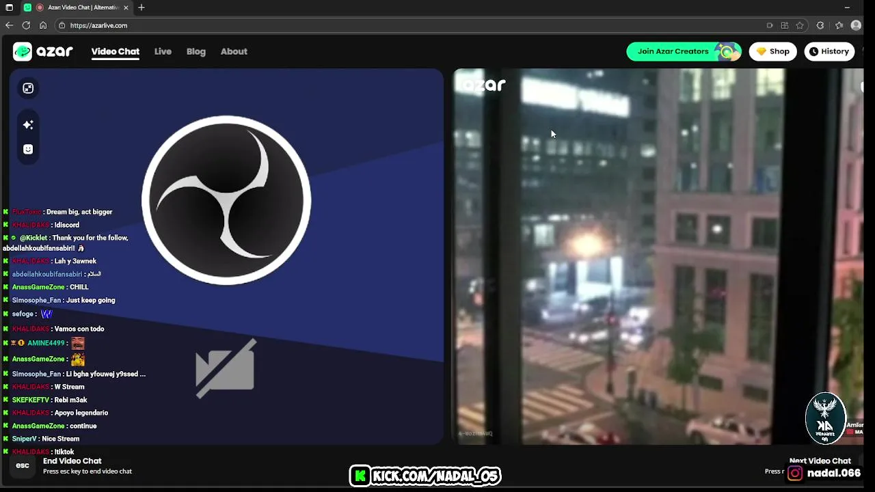Click chat message 'W Stream'
The image size is (875, 492).
[70, 387]
